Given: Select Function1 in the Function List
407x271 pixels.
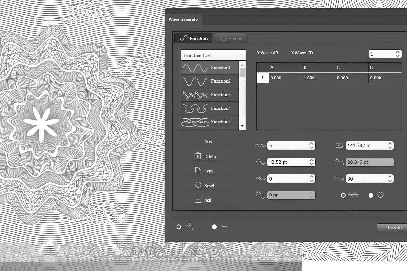Looking at the screenshot, I should 210,68.
